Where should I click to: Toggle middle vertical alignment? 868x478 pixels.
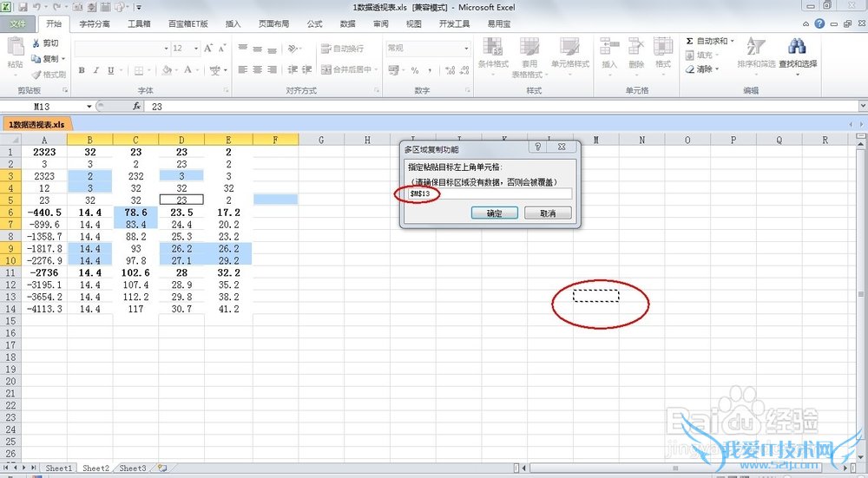[x=258, y=49]
